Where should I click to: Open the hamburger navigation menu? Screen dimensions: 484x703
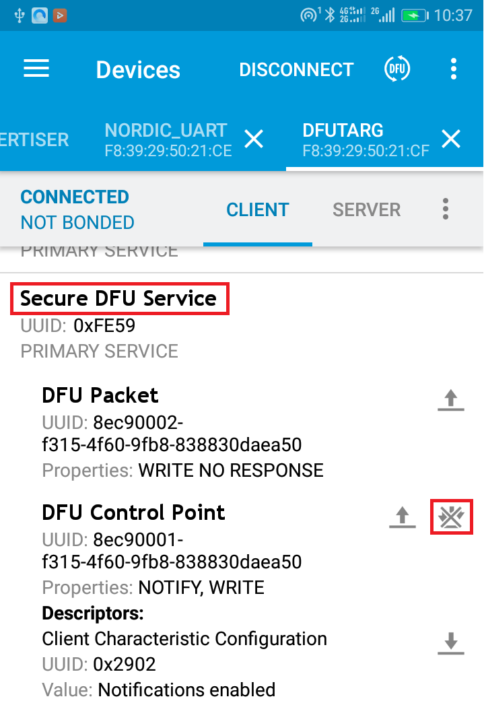coord(36,69)
